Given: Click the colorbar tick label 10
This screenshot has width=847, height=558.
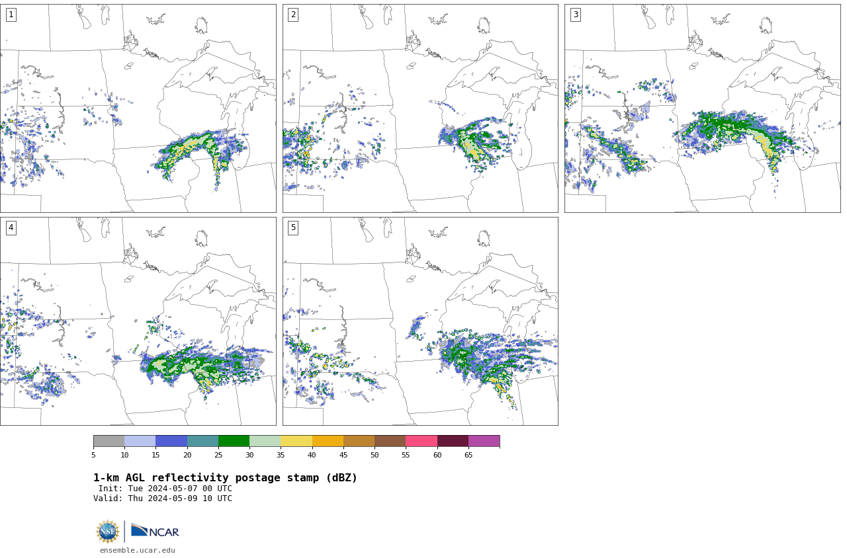Looking at the screenshot, I should [x=124, y=455].
